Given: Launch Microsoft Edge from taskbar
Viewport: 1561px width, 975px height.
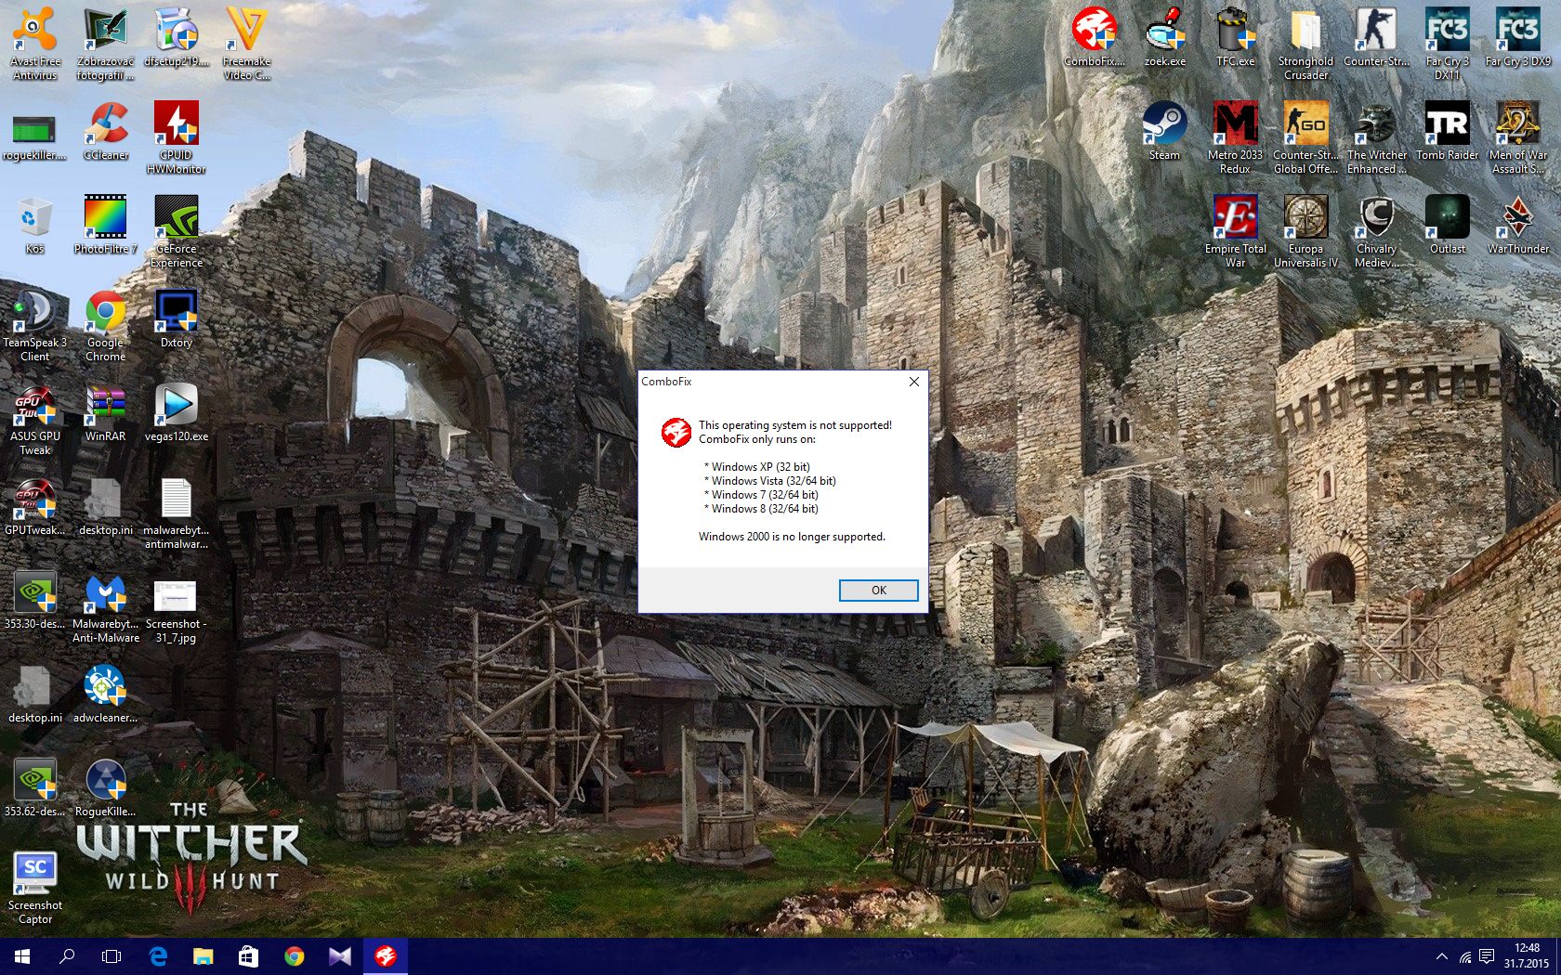Looking at the screenshot, I should 158,956.
